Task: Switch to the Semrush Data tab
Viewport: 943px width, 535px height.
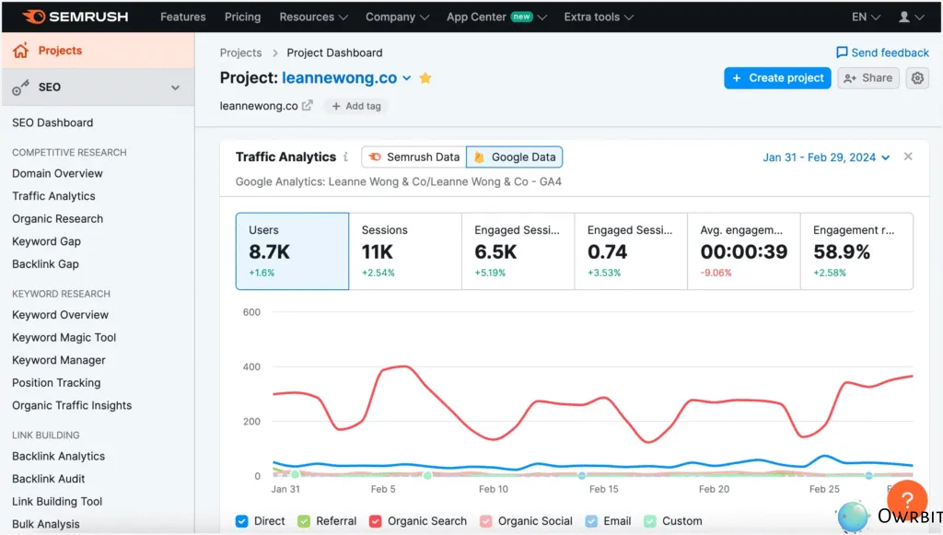Action: coord(413,157)
